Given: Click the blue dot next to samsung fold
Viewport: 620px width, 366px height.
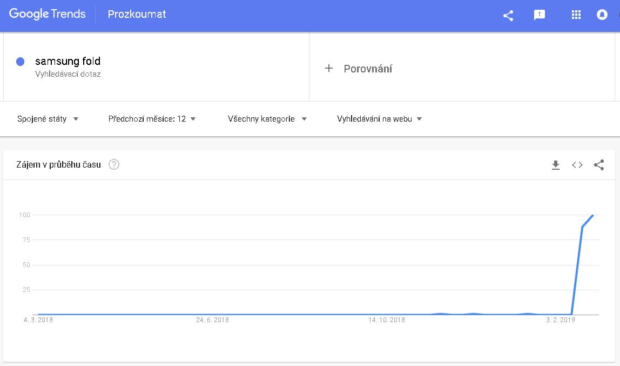Looking at the screenshot, I should tap(21, 62).
